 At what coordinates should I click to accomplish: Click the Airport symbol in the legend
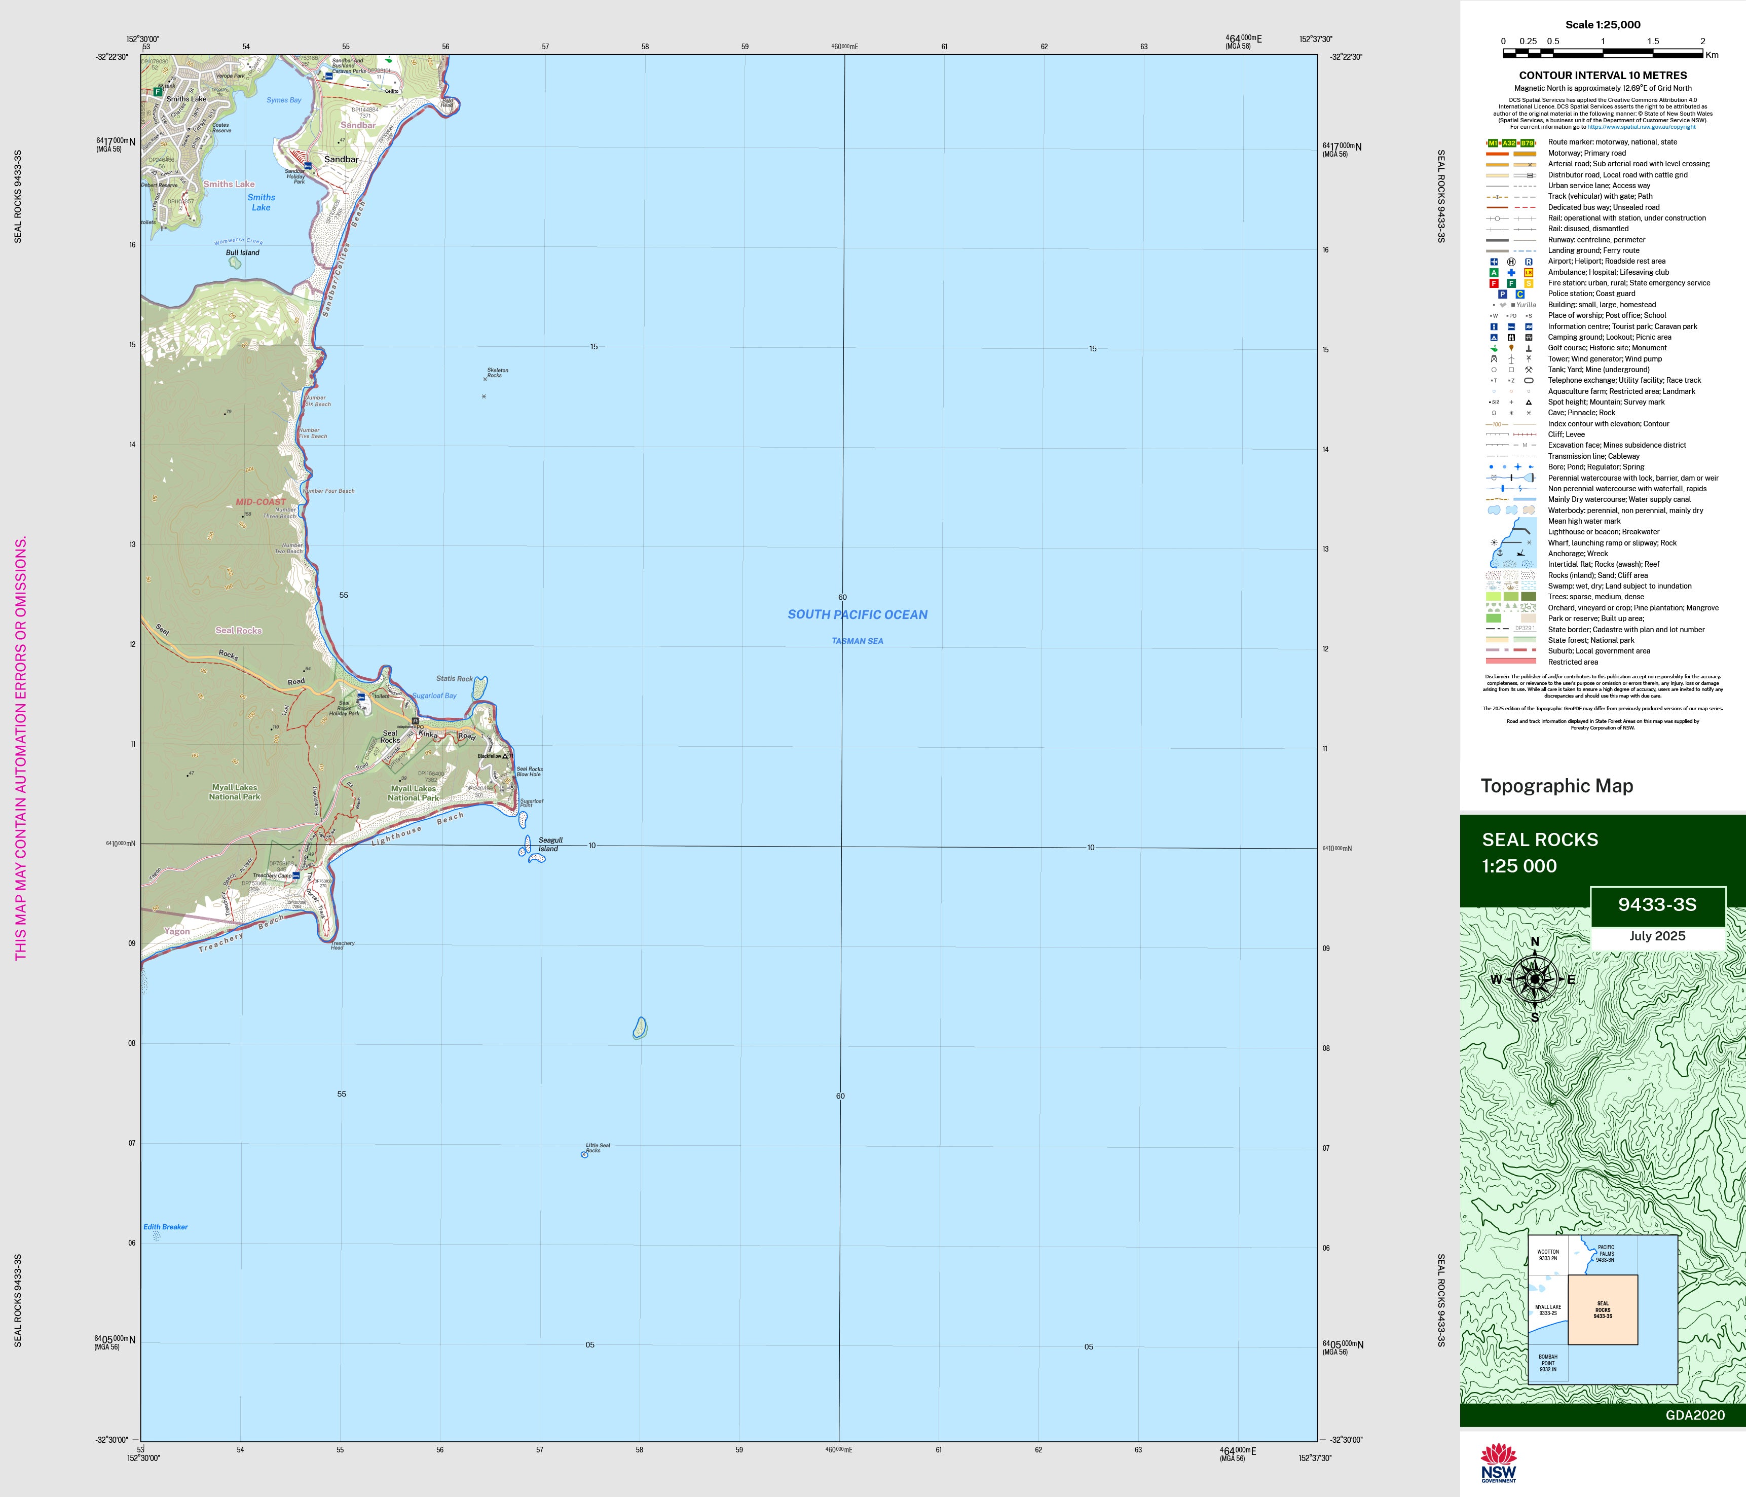point(1493,261)
